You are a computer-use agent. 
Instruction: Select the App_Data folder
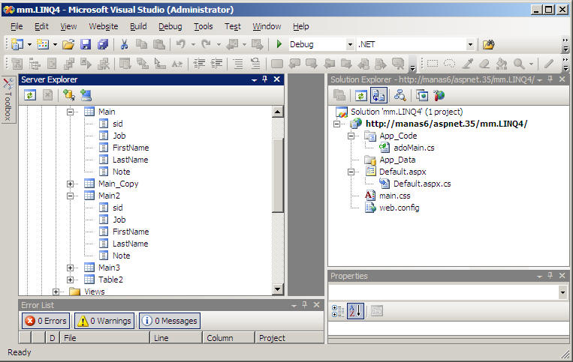pos(397,160)
